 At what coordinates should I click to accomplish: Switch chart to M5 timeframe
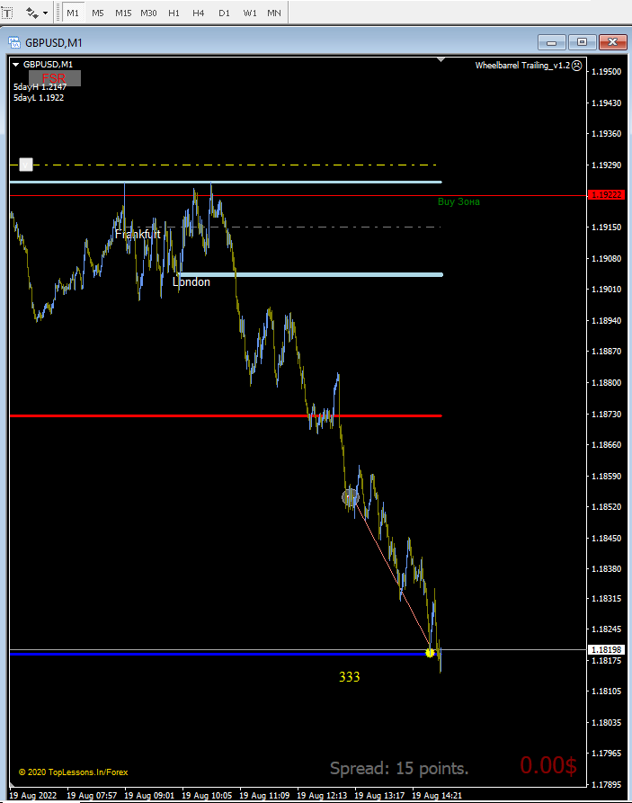97,13
